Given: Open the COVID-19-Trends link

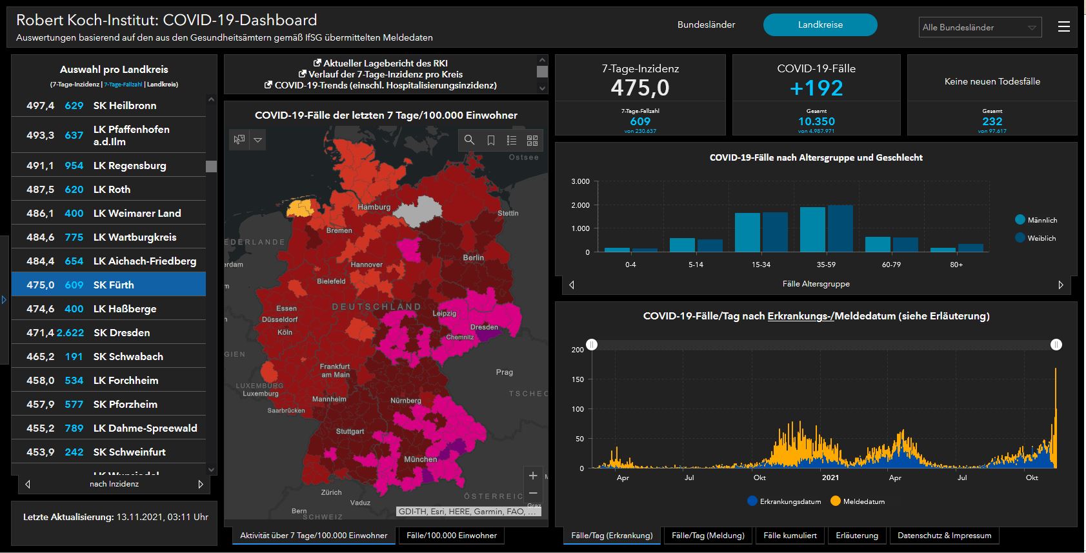Looking at the screenshot, I should (x=385, y=85).
